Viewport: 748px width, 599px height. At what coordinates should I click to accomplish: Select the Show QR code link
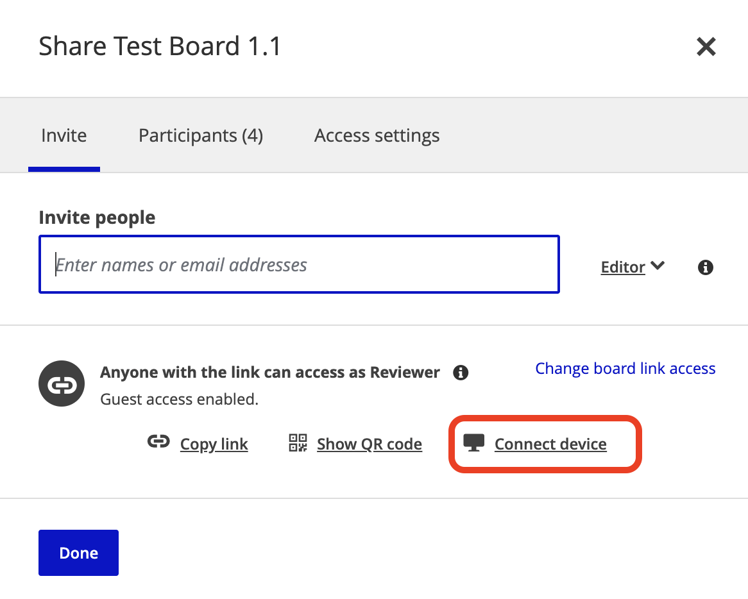pos(369,444)
